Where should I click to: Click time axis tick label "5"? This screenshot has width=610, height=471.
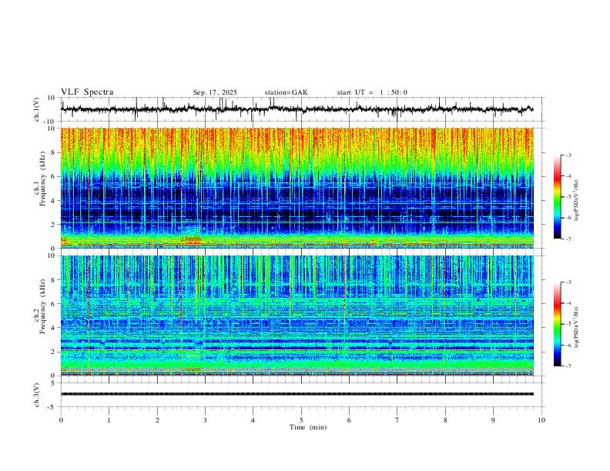pos(301,420)
